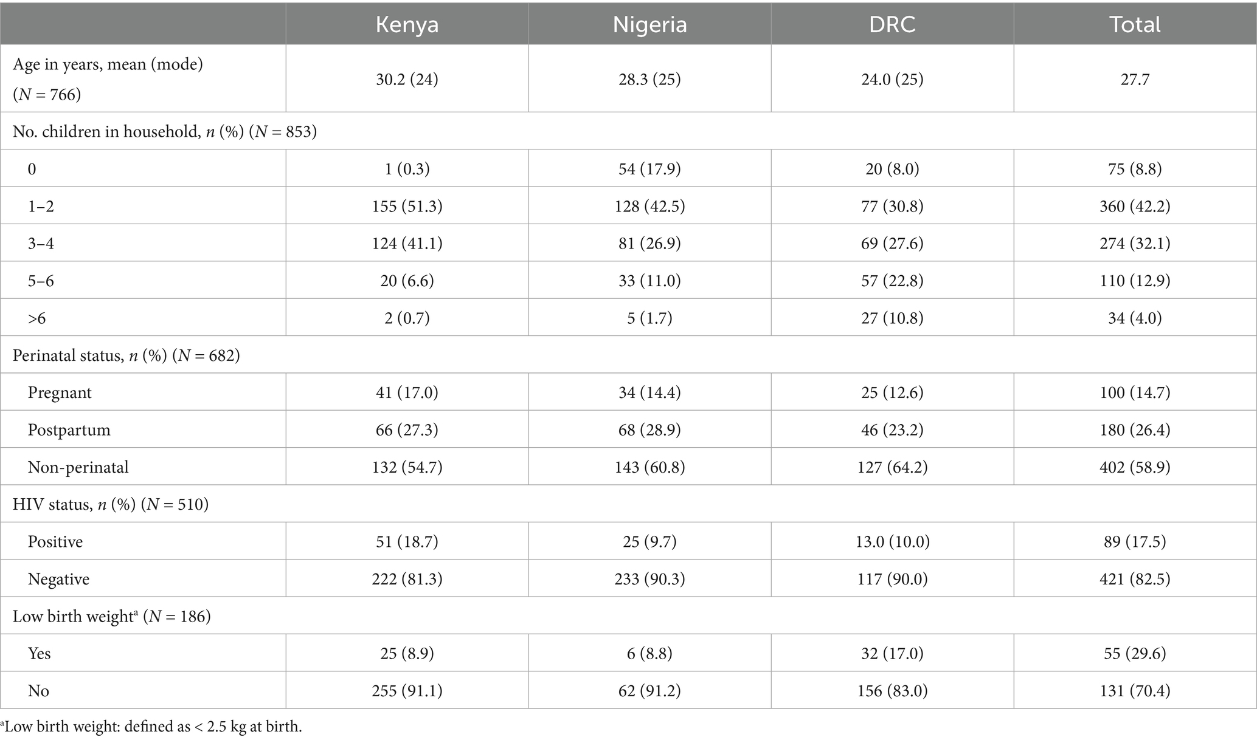1257x740 pixels.
Task: Click the 'Low birth weight' section heading
Action: [111, 616]
